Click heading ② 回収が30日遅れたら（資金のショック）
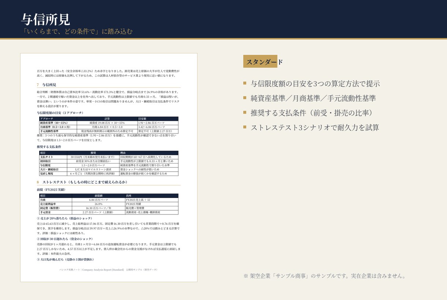The height and width of the screenshot is (300, 447). tap(65, 239)
